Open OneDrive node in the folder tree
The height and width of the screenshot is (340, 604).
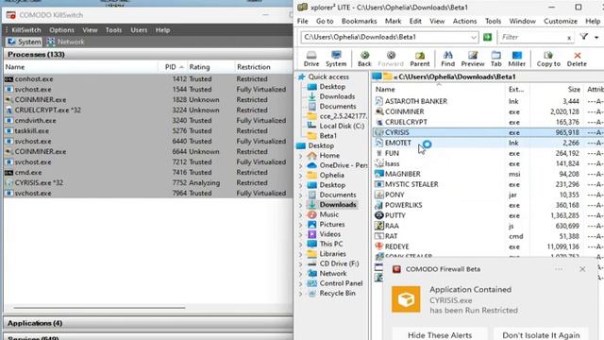(x=343, y=165)
